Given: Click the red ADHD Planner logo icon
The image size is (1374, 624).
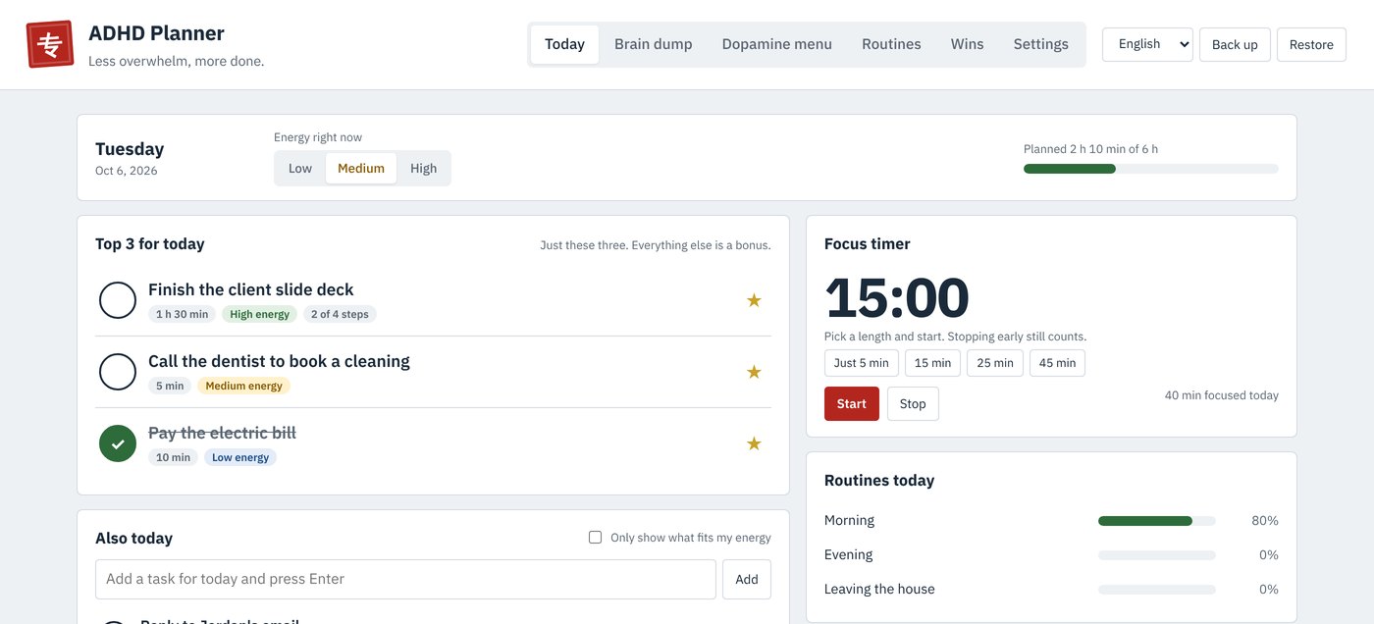Looking at the screenshot, I should [50, 44].
